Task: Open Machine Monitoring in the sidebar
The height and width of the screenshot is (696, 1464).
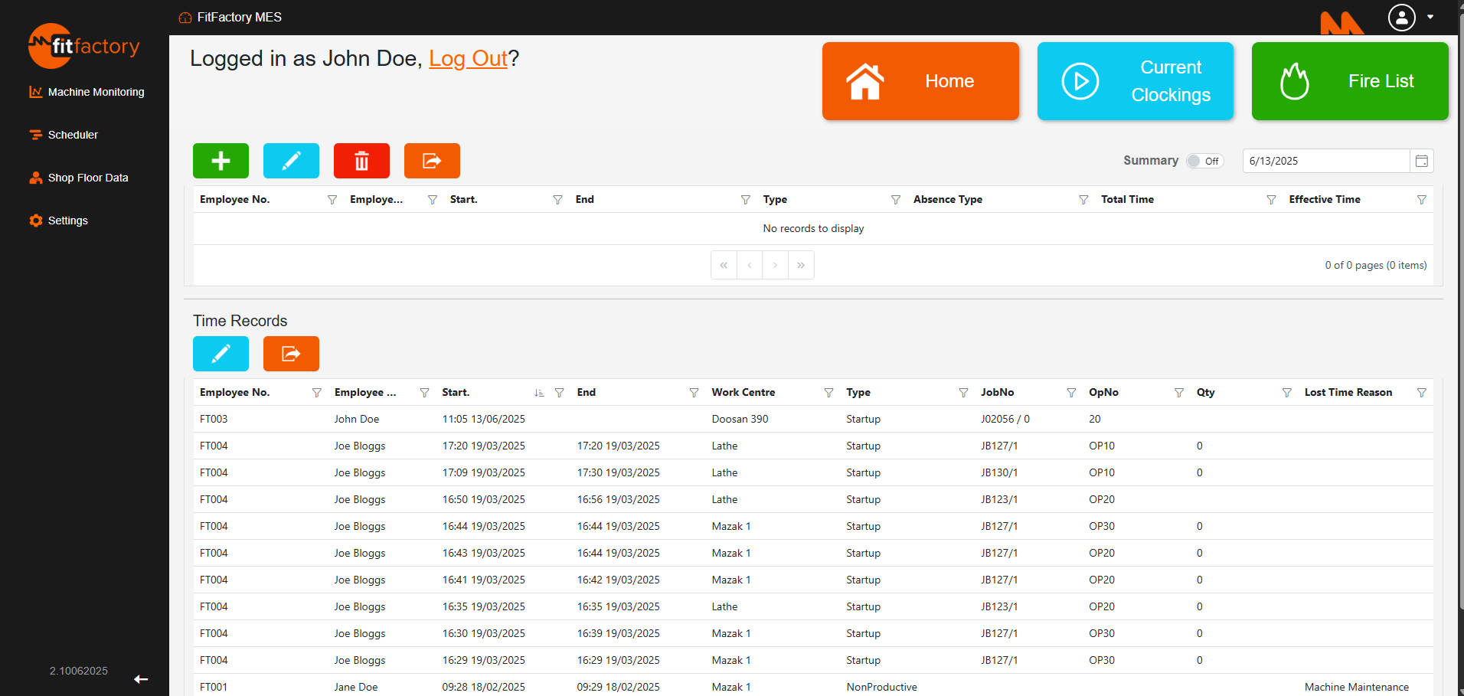Action: [96, 92]
